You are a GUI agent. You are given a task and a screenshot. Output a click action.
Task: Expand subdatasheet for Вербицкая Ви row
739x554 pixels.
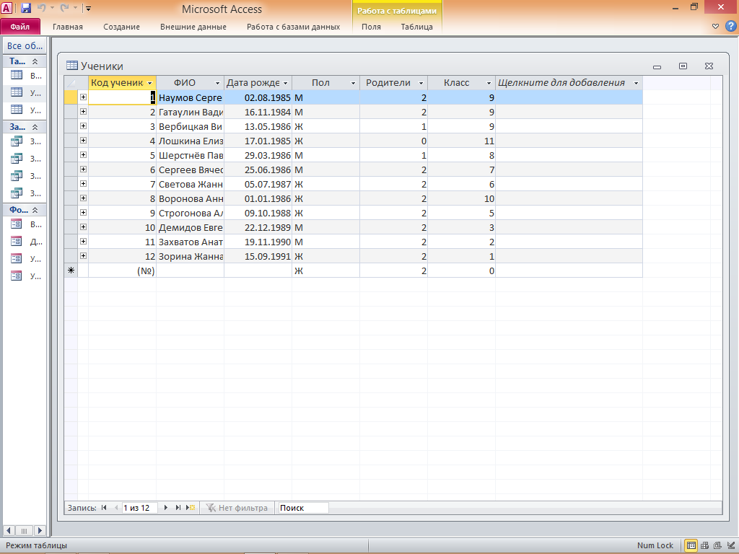click(83, 126)
